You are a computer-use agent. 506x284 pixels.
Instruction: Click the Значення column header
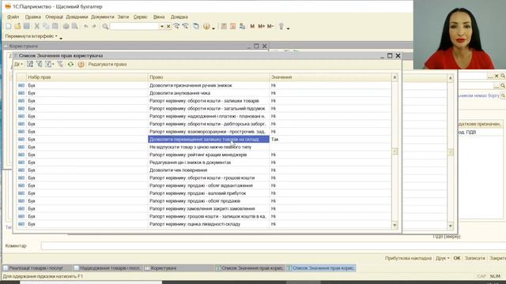point(330,77)
